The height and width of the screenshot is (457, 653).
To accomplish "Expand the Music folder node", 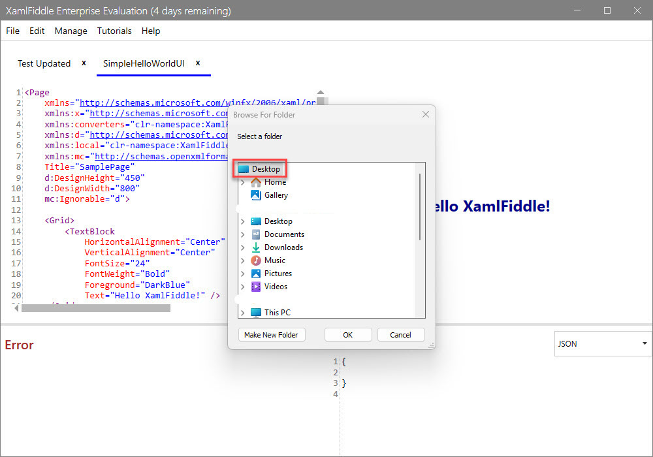I will click(243, 260).
